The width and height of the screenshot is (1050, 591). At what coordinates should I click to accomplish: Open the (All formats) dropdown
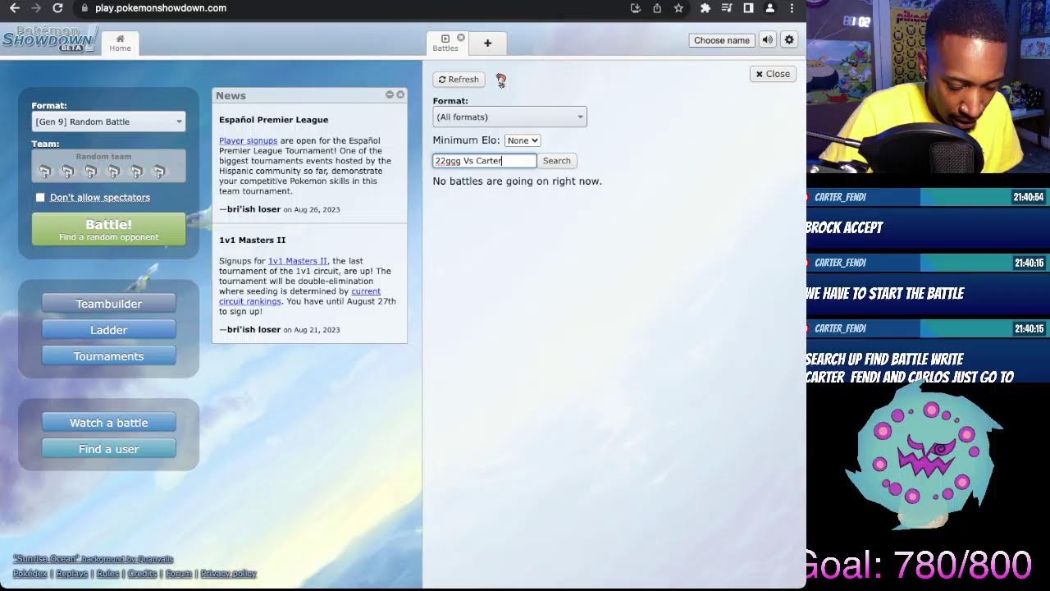coord(509,117)
